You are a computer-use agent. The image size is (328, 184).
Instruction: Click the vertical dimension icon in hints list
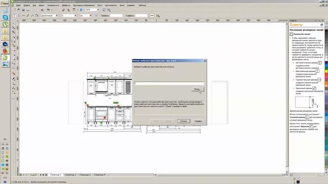click(x=317, y=71)
